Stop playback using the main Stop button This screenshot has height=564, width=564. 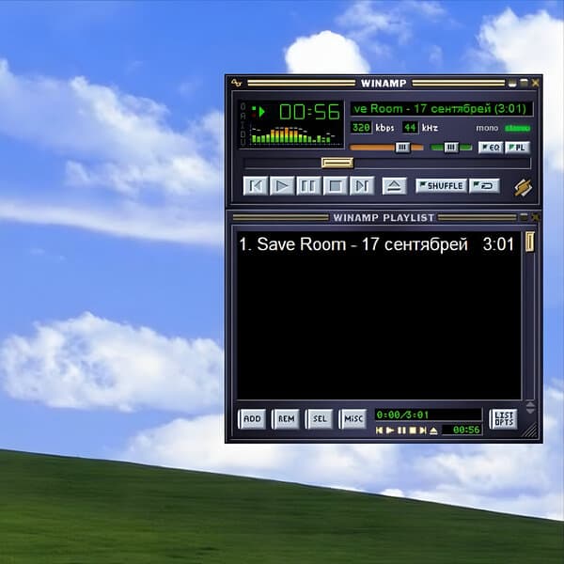coord(335,186)
